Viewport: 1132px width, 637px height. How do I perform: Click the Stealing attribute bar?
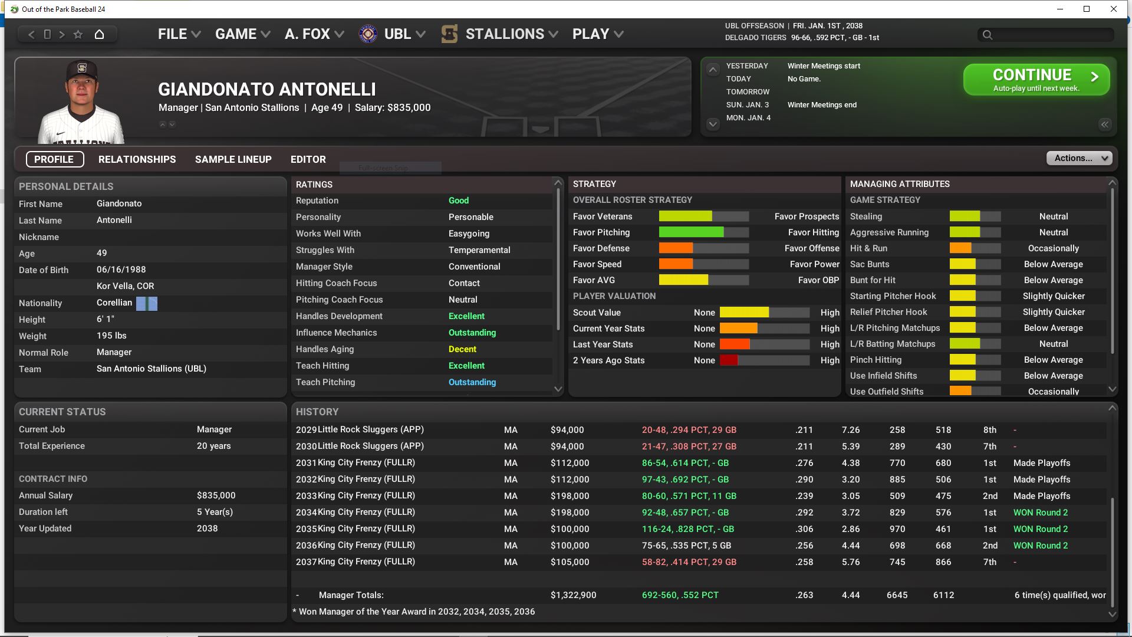pyautogui.click(x=975, y=216)
